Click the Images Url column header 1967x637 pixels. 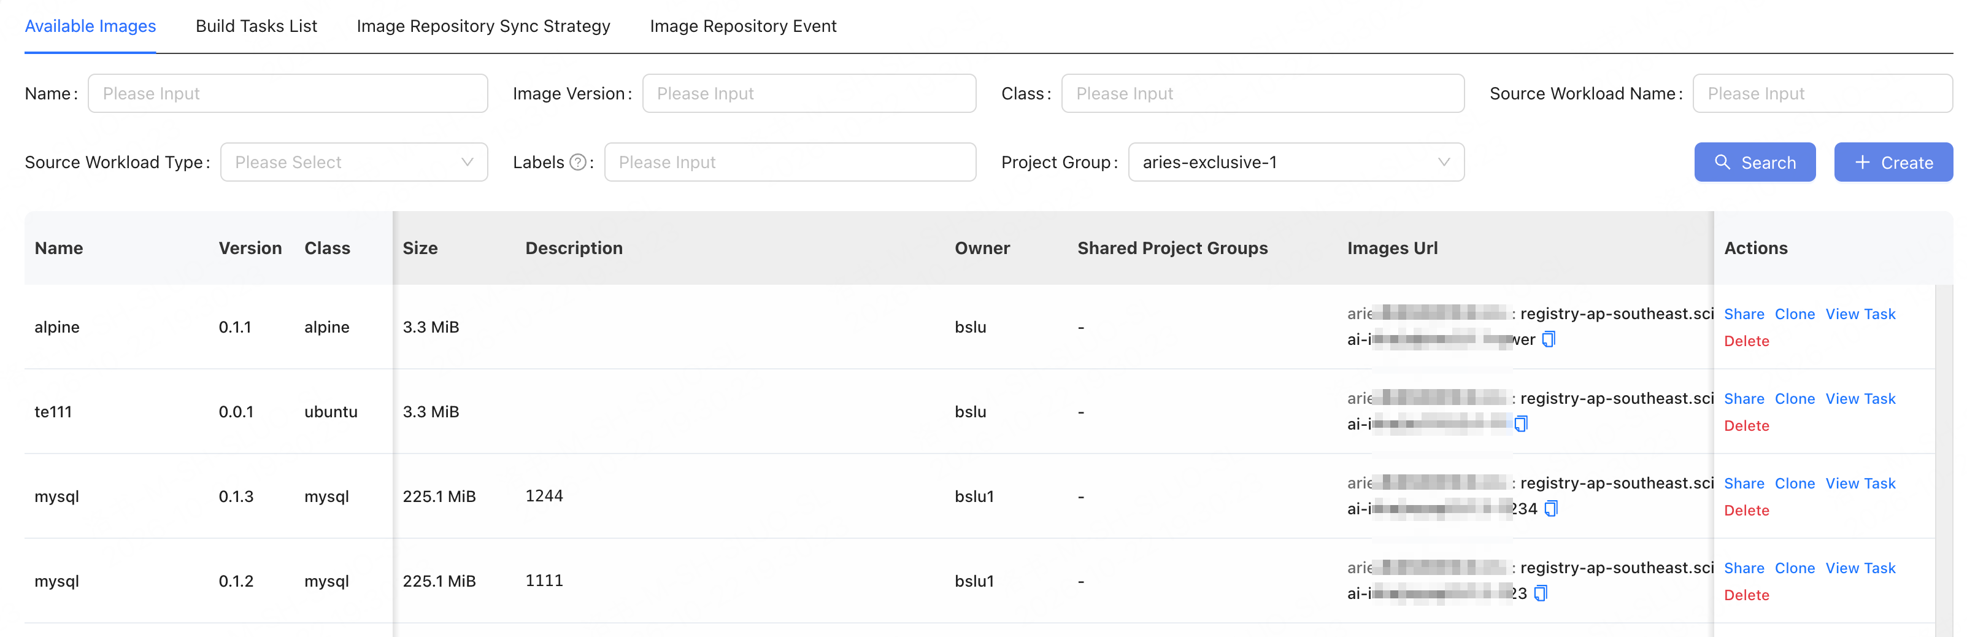click(1392, 248)
